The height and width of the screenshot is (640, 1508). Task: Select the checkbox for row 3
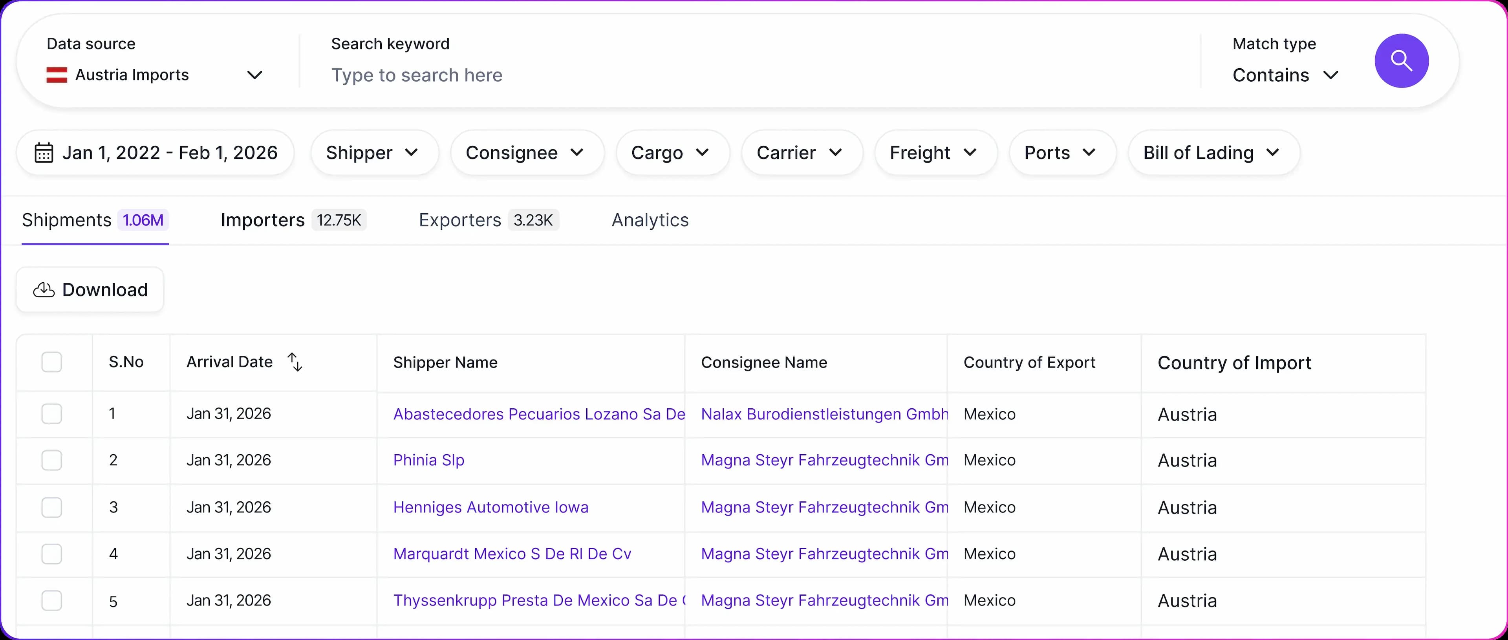pos(51,507)
